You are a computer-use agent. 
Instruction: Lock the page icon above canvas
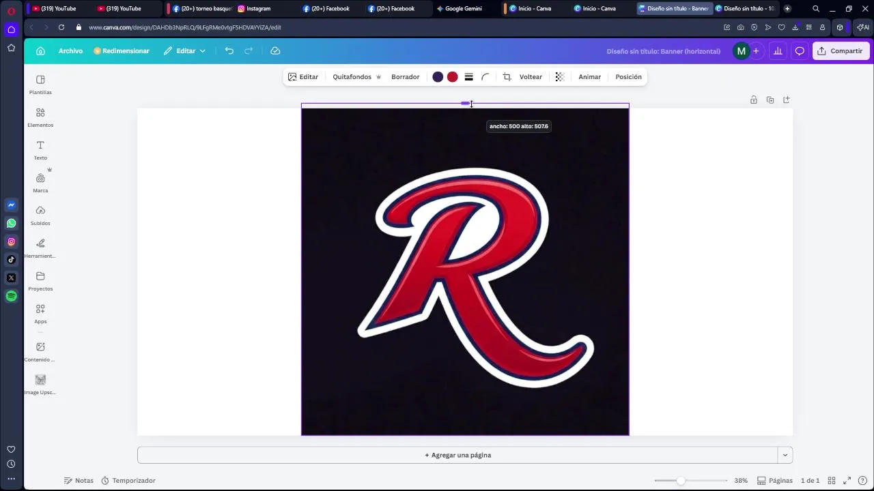click(754, 100)
